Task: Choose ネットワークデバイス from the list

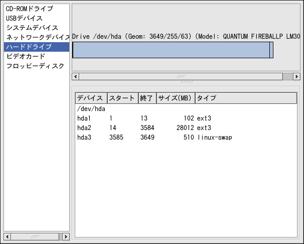Action: click(37, 38)
